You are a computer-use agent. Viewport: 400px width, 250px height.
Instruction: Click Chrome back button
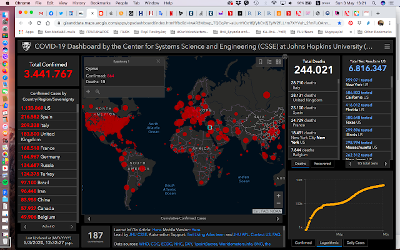tap(21, 23)
